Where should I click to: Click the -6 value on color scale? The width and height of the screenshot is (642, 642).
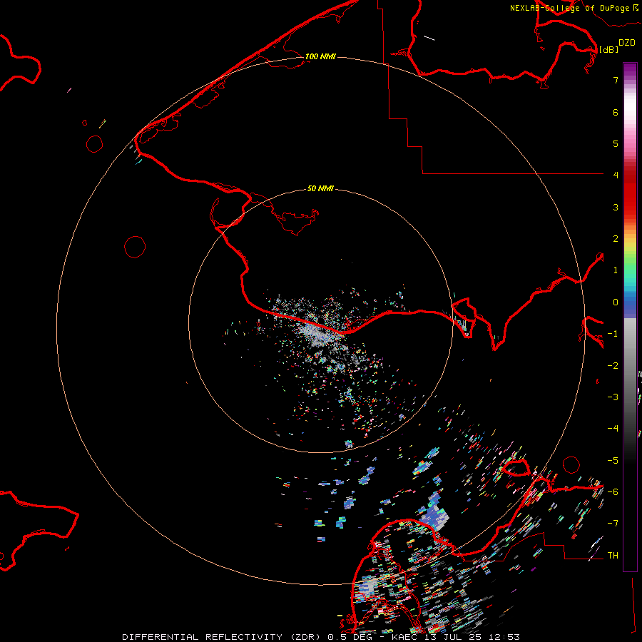[x=613, y=492]
